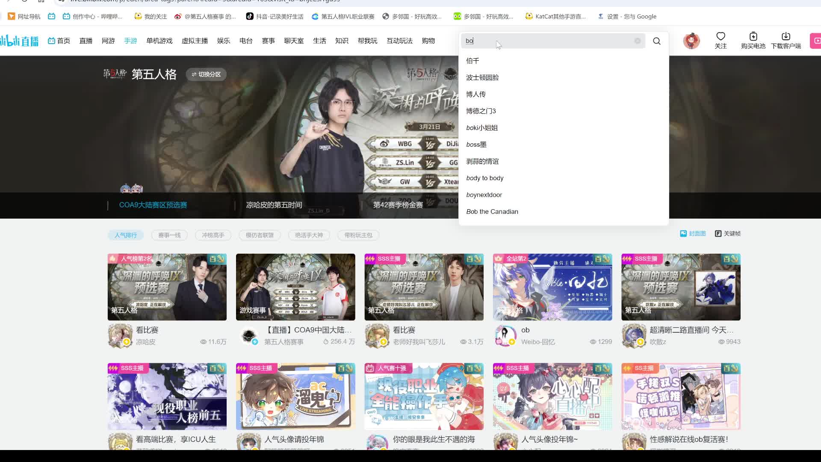This screenshot has height=462, width=821.
Task: Open the 关注 heart icon
Action: (721, 36)
